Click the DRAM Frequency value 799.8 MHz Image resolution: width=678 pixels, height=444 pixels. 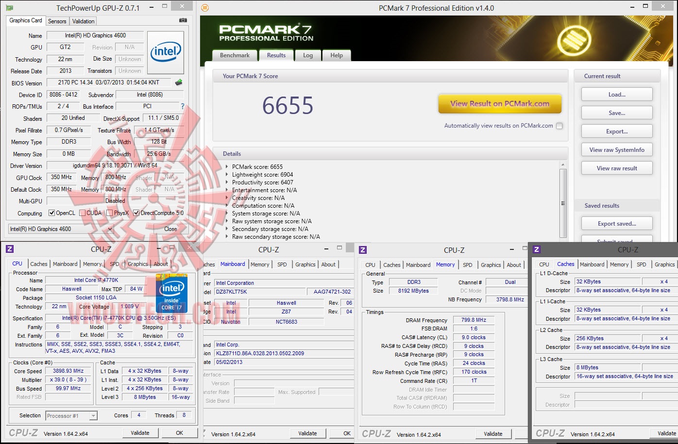pyautogui.click(x=474, y=320)
